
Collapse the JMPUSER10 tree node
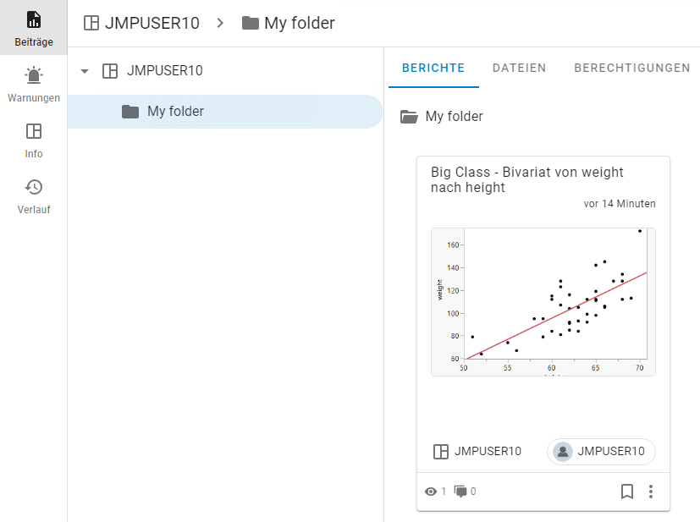84,71
